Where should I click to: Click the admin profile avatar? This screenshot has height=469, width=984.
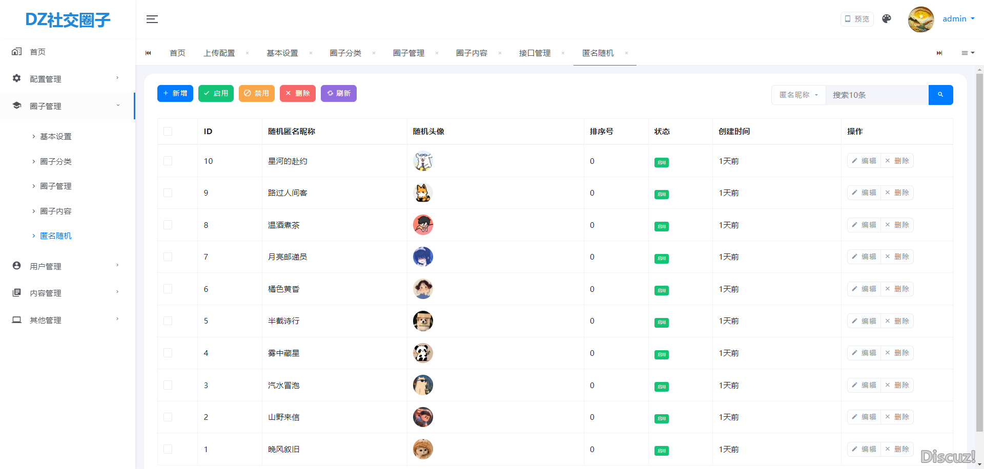click(920, 19)
